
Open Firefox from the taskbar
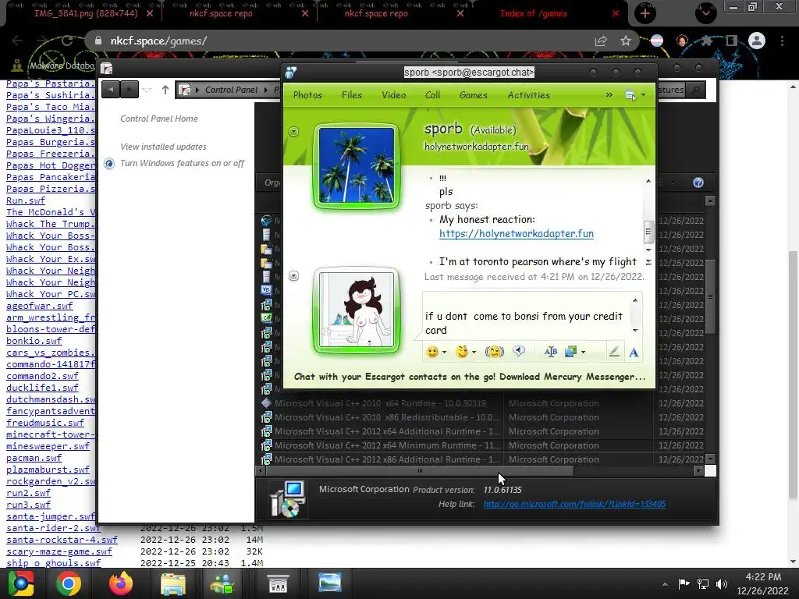121,583
